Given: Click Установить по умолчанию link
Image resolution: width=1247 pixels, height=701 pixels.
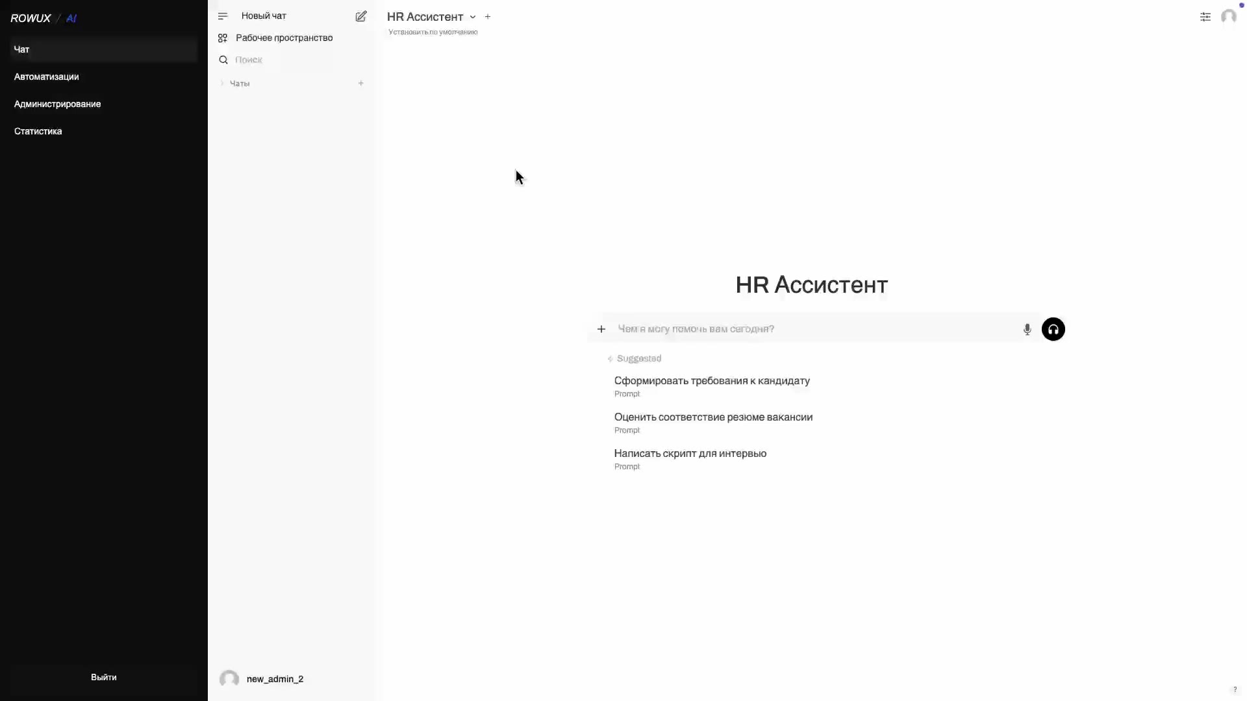Looking at the screenshot, I should tap(433, 32).
